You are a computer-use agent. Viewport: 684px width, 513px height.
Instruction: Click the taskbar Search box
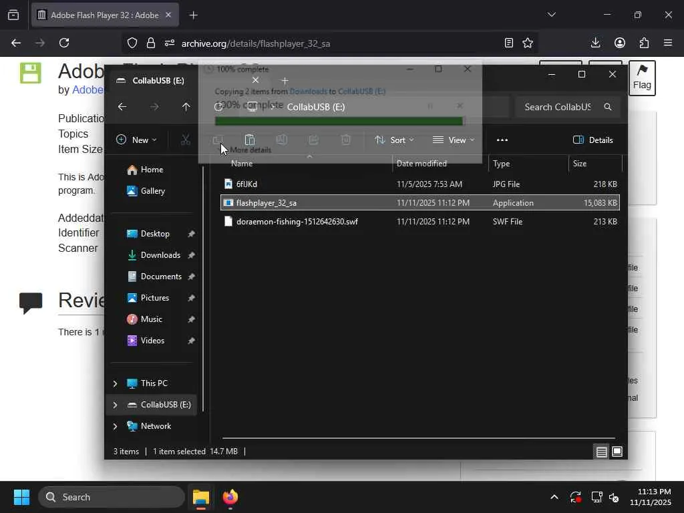coord(112,497)
